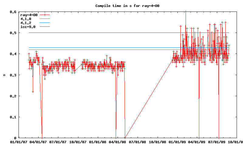Select the 0.5 y-axis tick label
The height and width of the screenshot is (146, 243).
12,33
